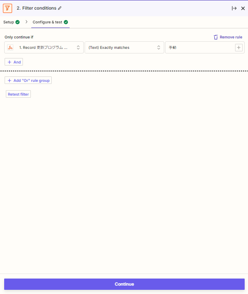Click the Retest filter button

pos(18,94)
